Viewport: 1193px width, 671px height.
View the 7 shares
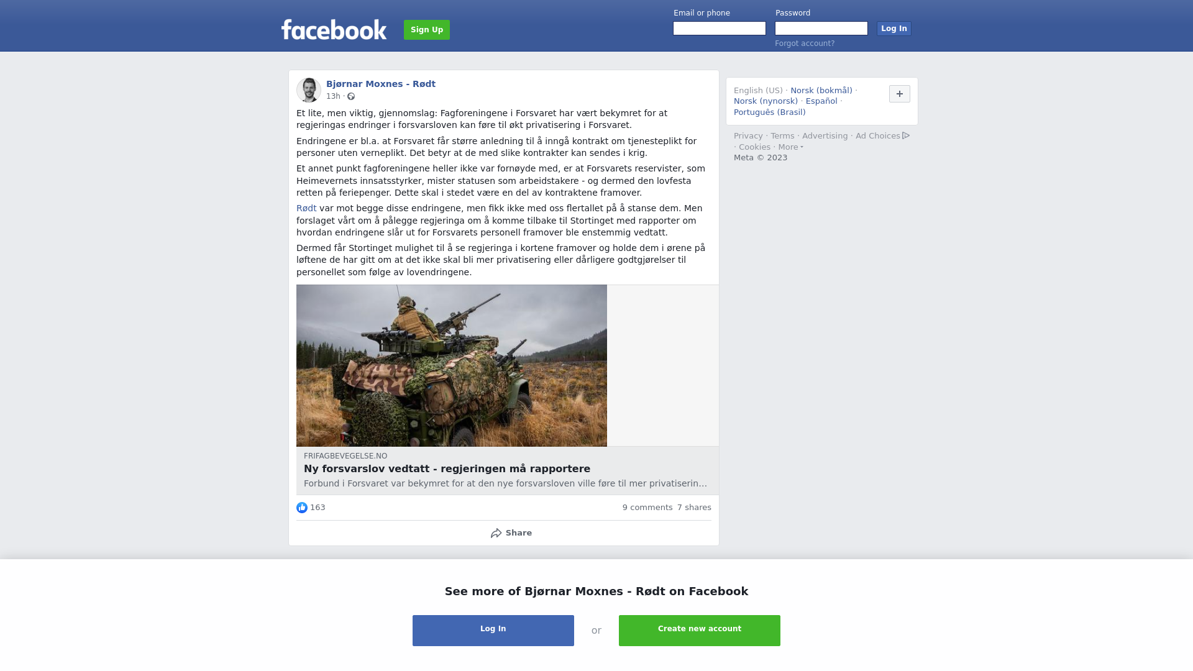(694, 508)
